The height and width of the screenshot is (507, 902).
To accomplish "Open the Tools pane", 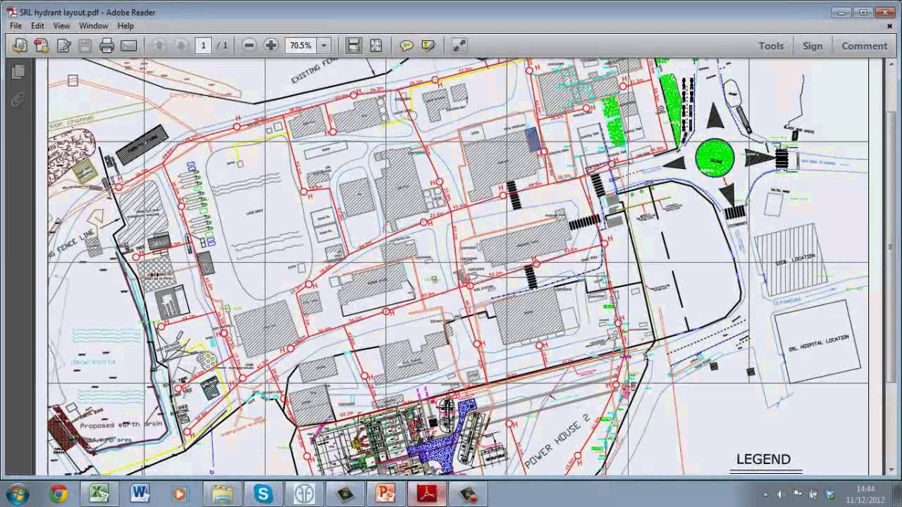I will (771, 46).
